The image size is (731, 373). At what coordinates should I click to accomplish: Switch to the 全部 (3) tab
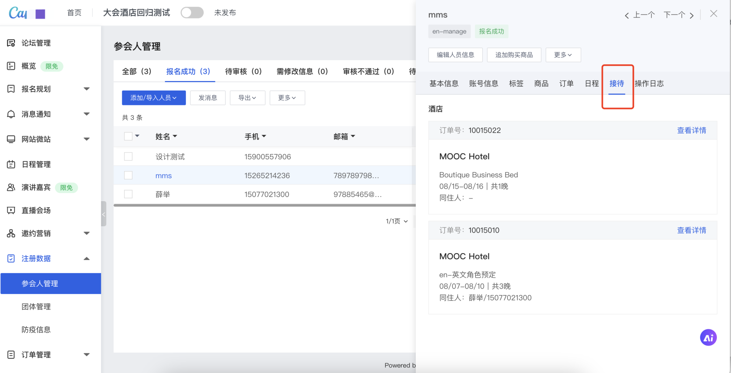coord(137,71)
